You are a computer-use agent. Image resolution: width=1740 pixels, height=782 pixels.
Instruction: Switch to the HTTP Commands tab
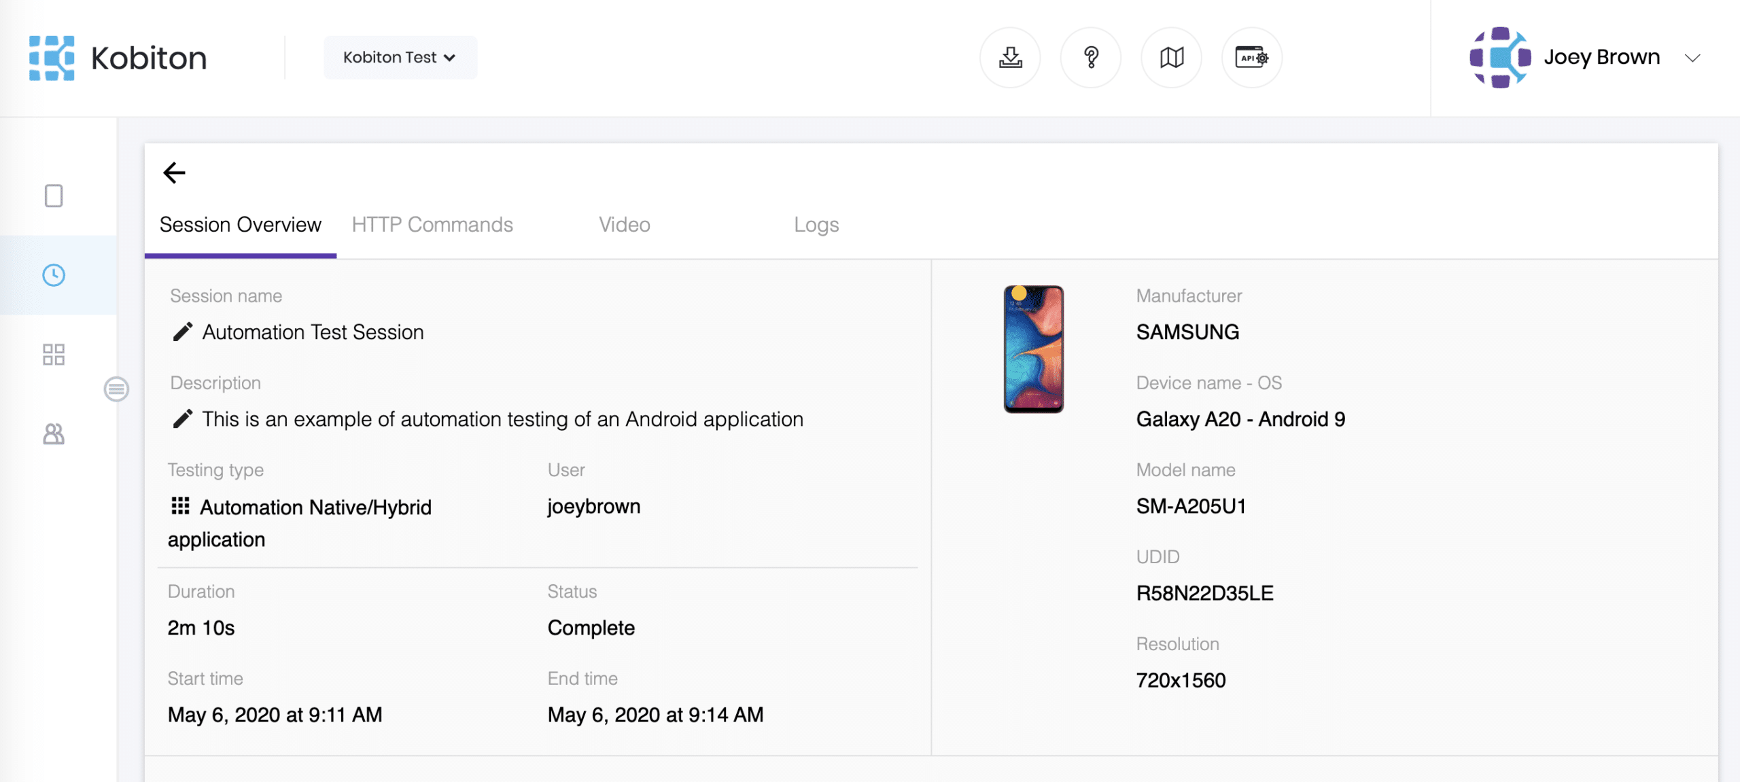coord(432,225)
